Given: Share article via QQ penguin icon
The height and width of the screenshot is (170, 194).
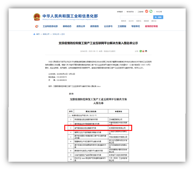Looking at the screenshot, I should pos(146,51).
